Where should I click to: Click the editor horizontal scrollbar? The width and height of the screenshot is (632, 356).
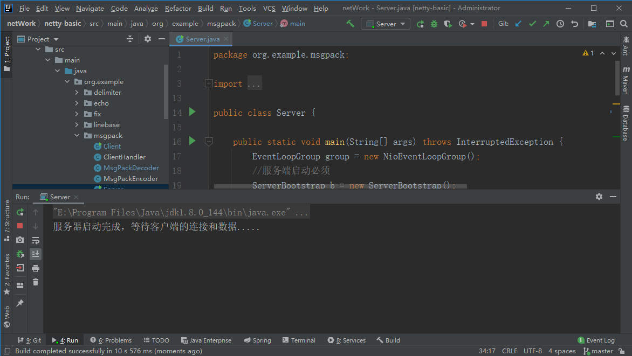click(340, 186)
